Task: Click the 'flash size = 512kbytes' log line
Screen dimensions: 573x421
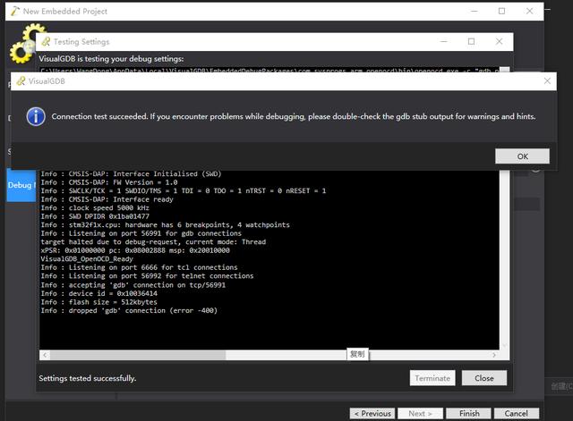Action: coord(98,302)
